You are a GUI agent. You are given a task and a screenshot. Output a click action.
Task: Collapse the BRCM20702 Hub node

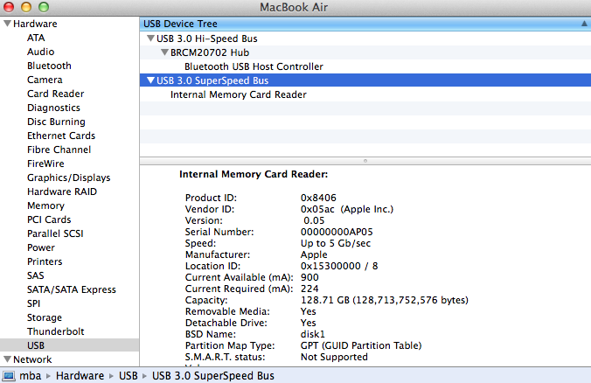tap(164, 52)
